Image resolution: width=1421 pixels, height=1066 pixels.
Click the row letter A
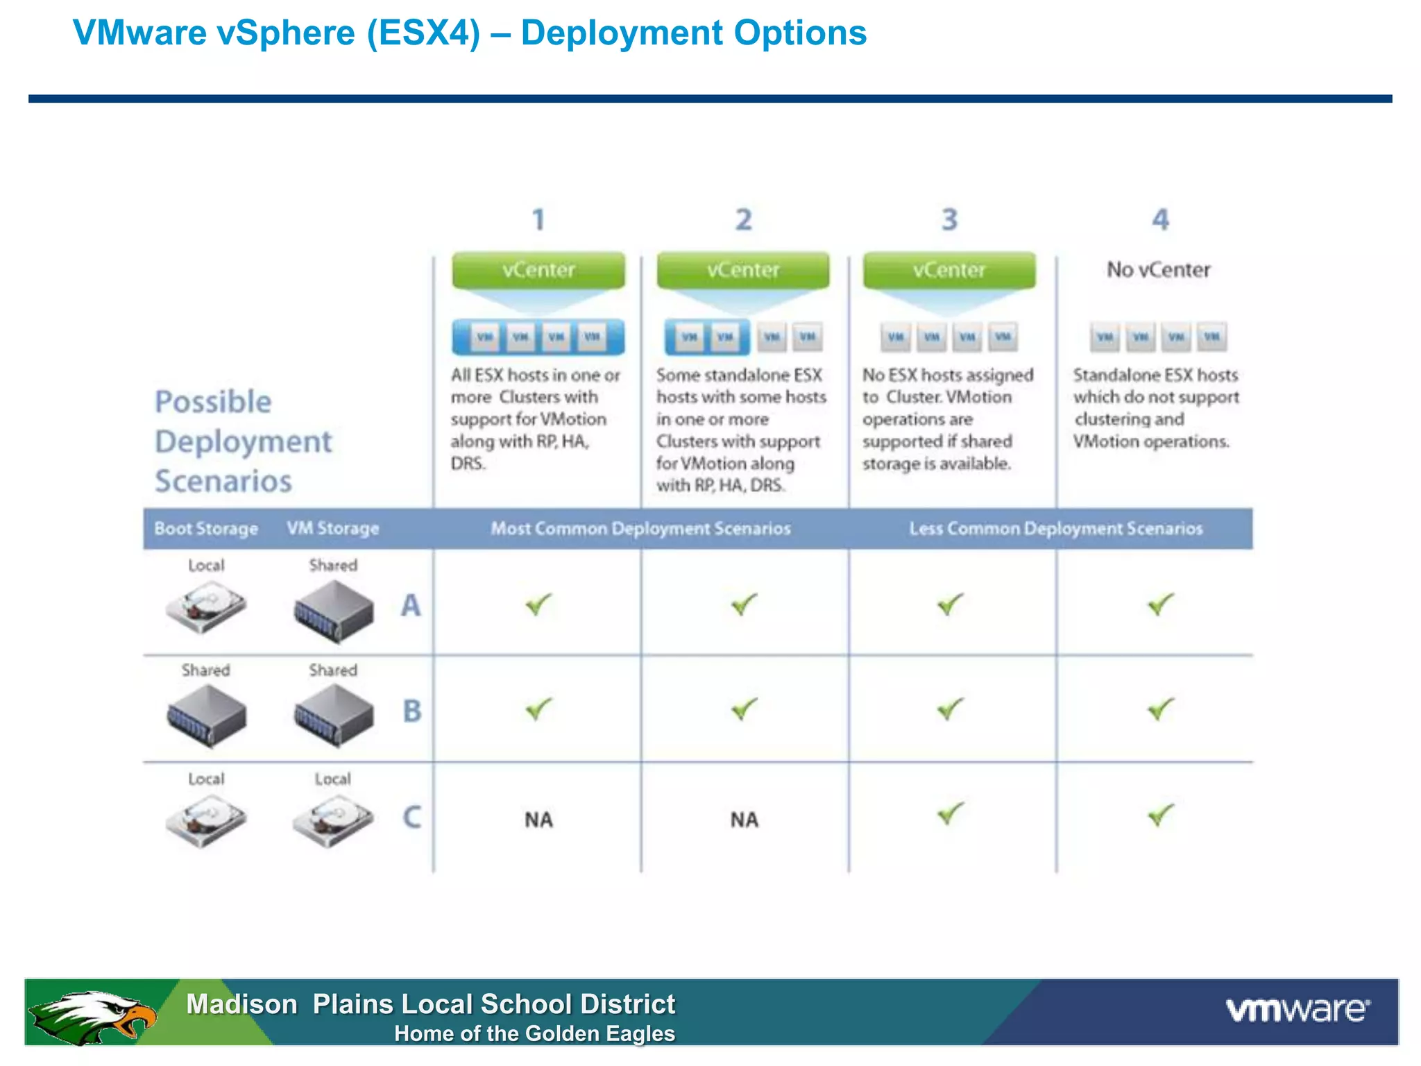click(411, 606)
